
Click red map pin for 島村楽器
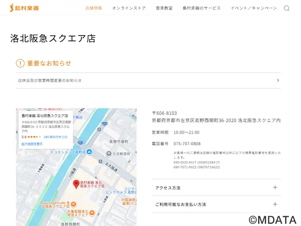pyautogui.click(x=76, y=184)
